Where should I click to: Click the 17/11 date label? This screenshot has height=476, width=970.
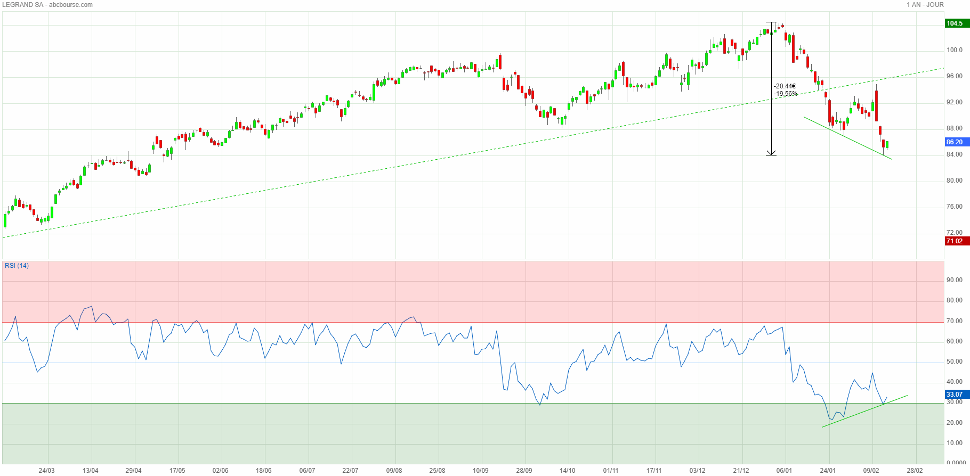coord(654,471)
